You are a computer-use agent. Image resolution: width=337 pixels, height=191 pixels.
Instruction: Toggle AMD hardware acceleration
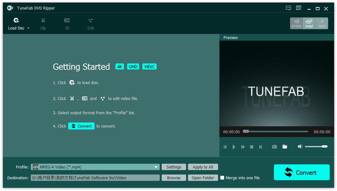[x=322, y=23]
